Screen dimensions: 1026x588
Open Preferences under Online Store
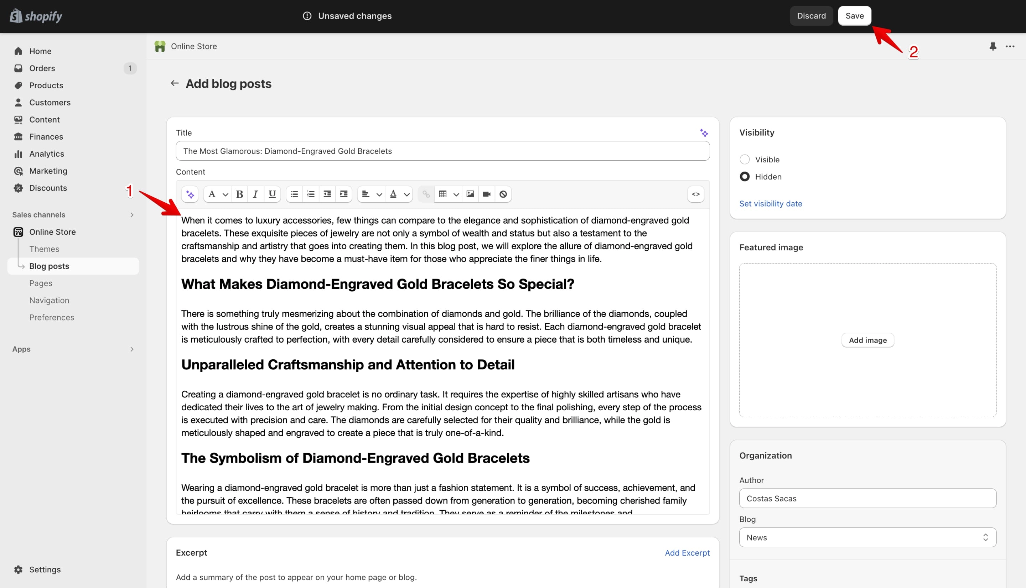[52, 317]
